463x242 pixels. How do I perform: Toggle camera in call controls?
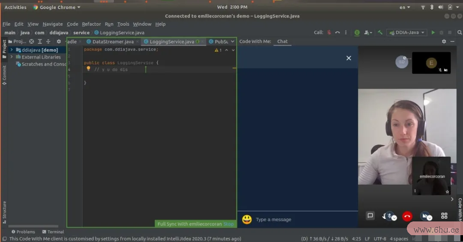[x=424, y=216]
